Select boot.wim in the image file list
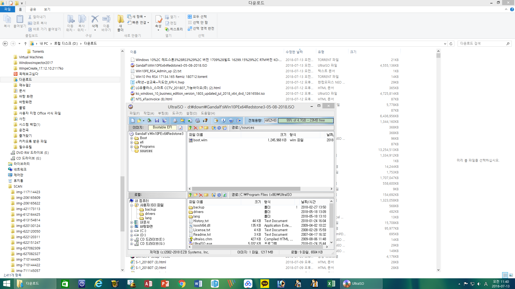The image size is (515, 289). tap(200, 140)
